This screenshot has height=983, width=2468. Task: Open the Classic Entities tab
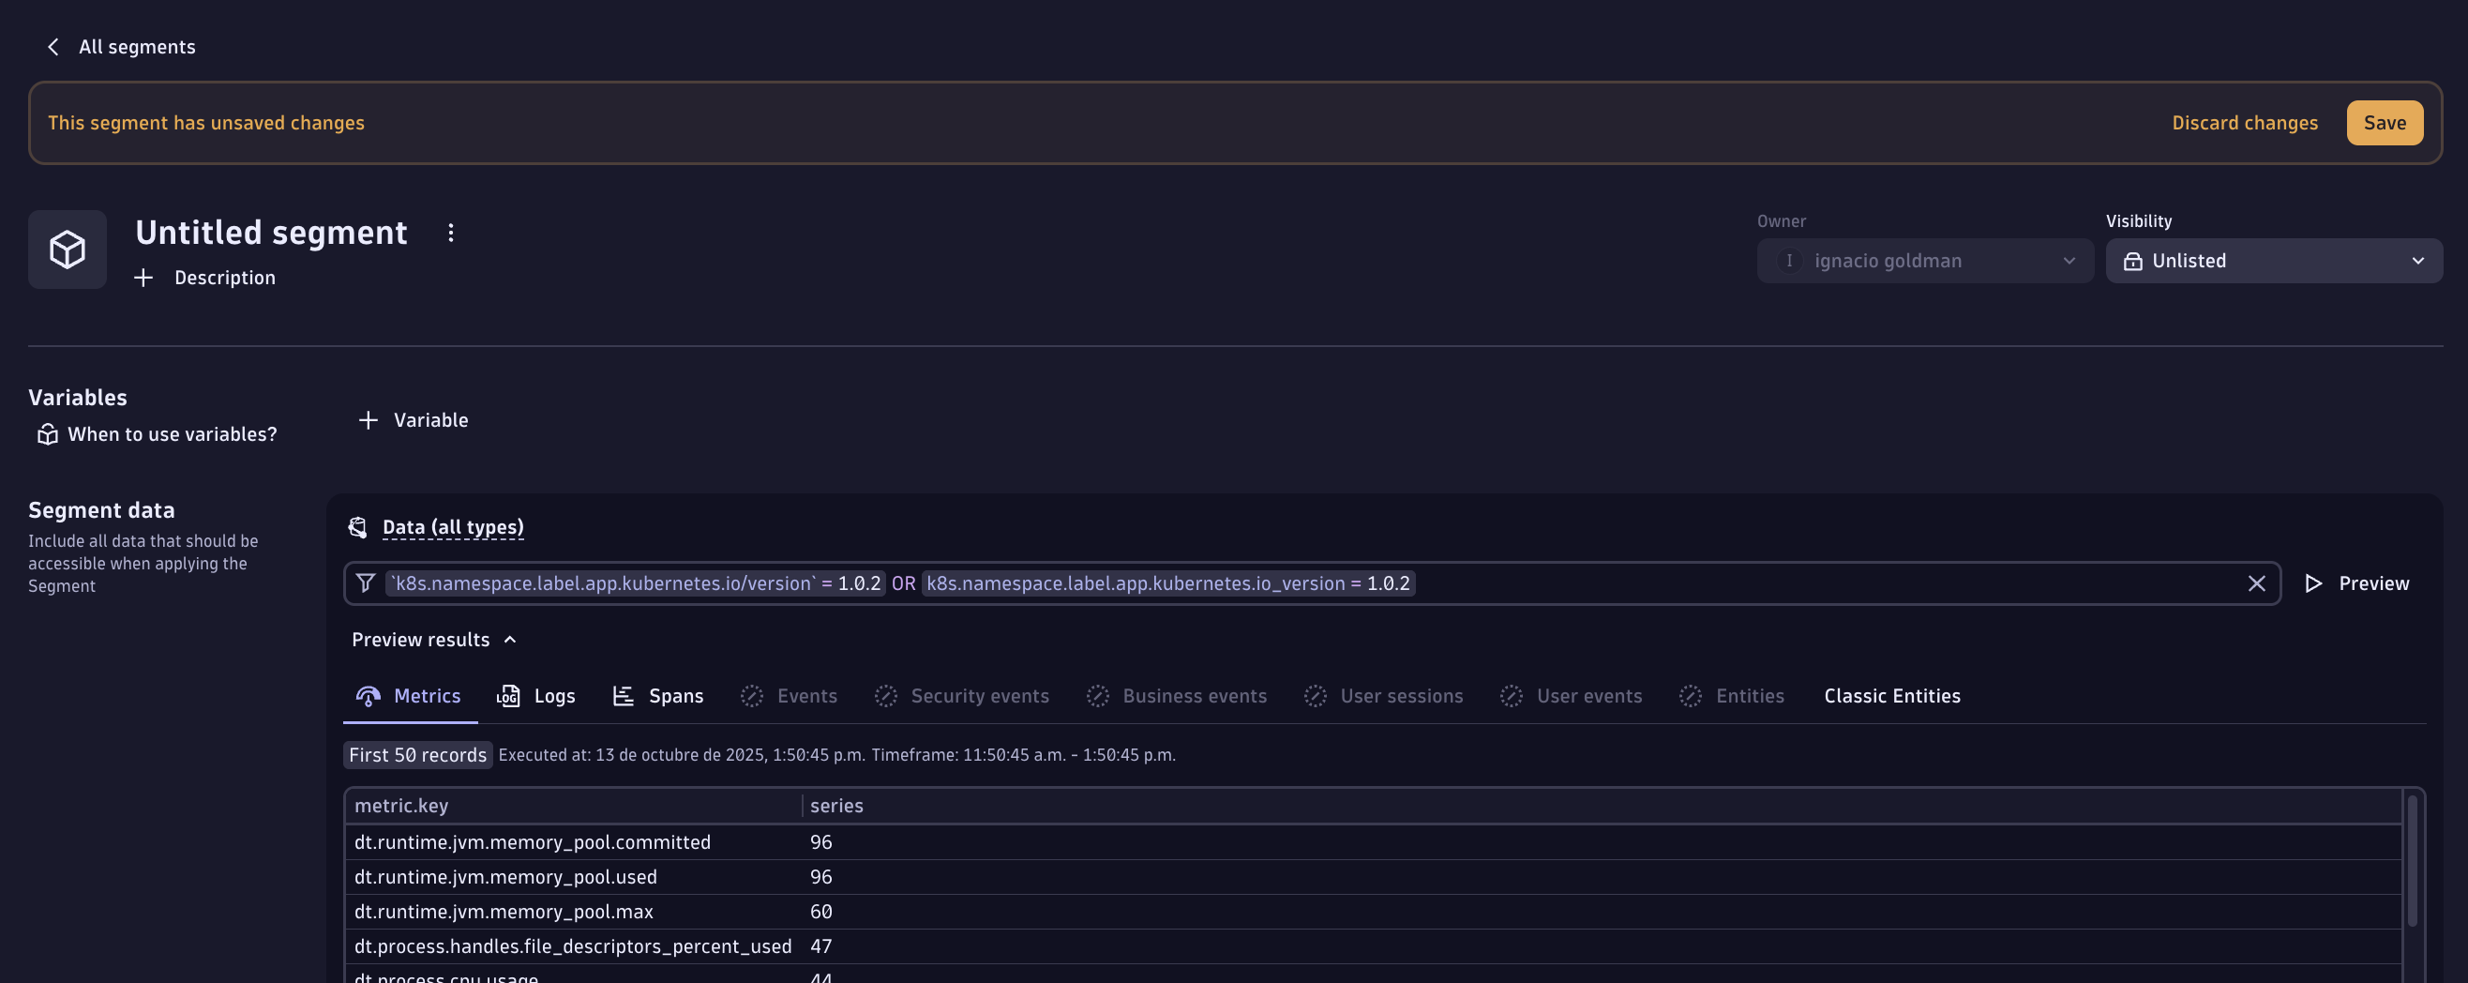click(x=1891, y=696)
